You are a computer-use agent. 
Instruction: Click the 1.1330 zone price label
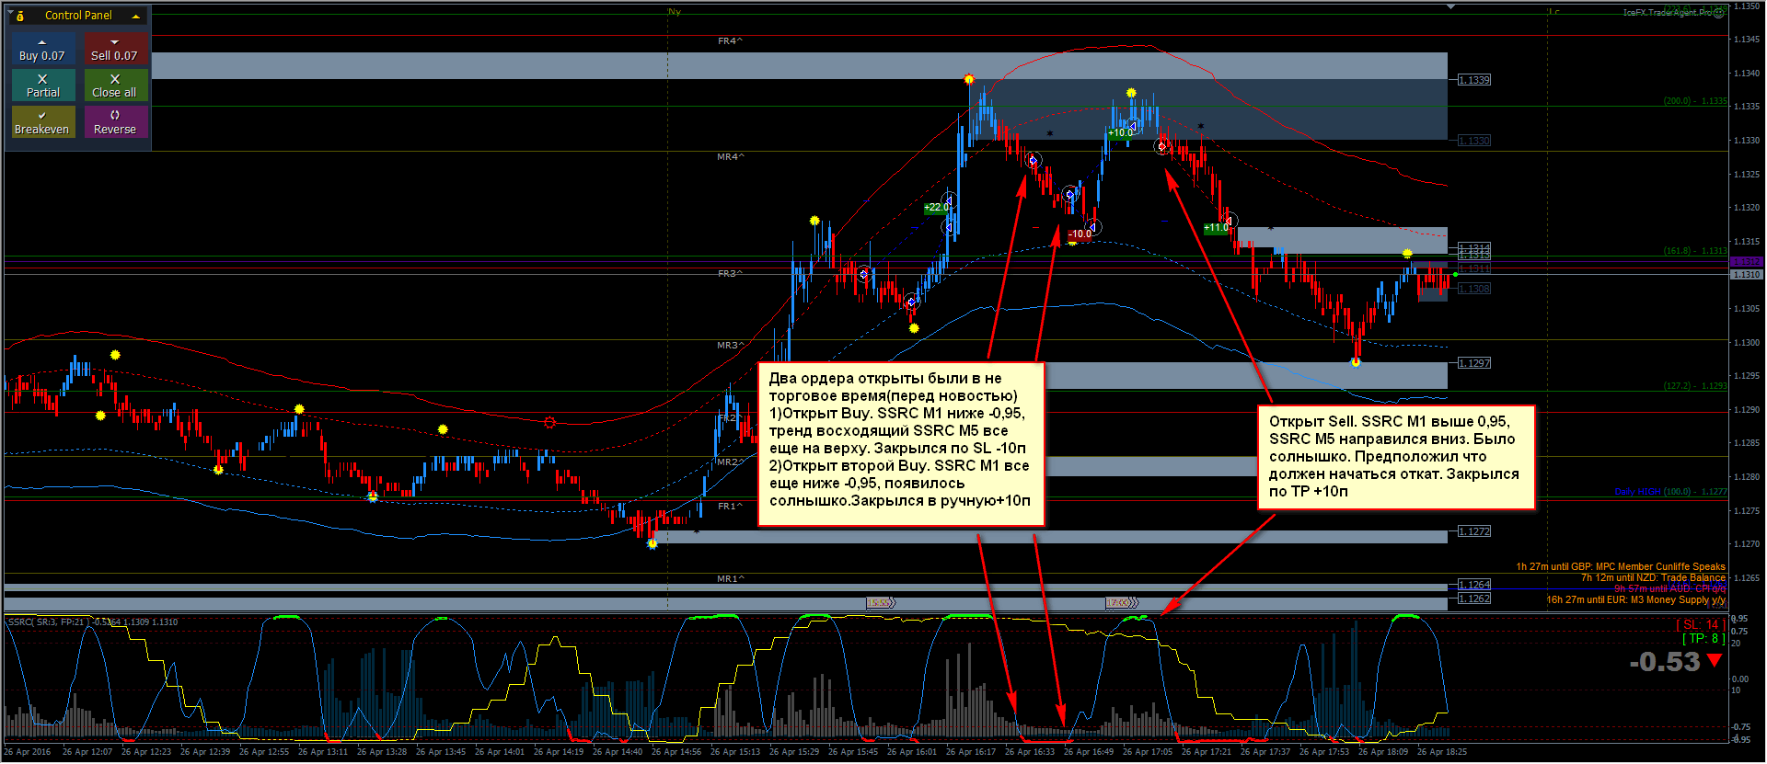pos(1474,141)
